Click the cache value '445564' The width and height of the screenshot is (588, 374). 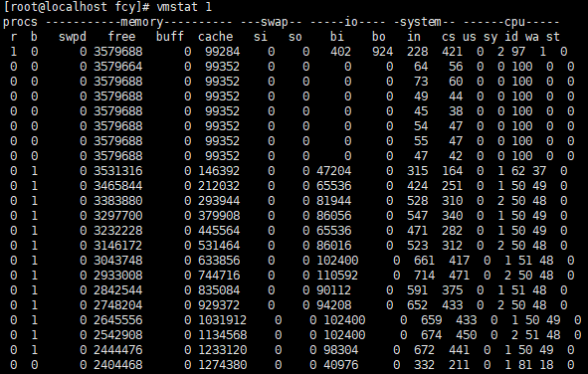(x=219, y=231)
